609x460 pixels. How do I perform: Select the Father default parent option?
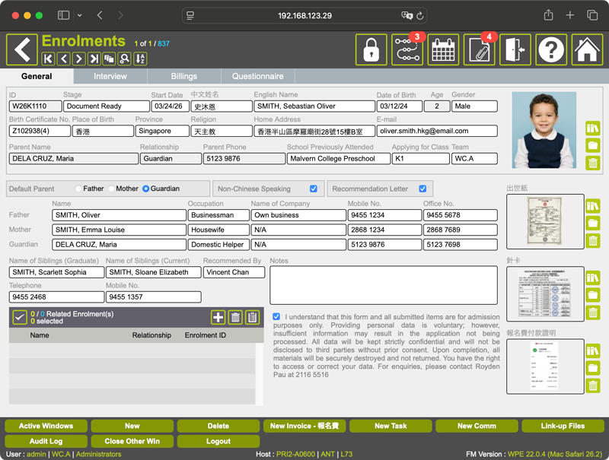[x=78, y=189]
